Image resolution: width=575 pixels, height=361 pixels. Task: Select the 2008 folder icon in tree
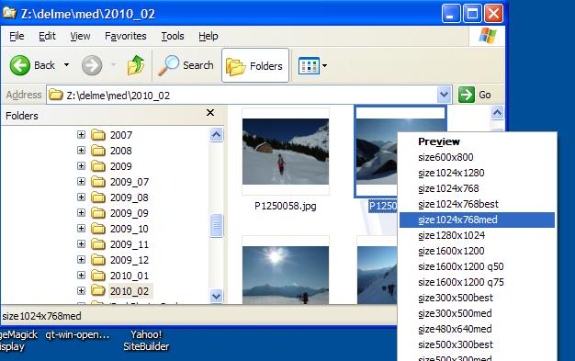(98, 151)
